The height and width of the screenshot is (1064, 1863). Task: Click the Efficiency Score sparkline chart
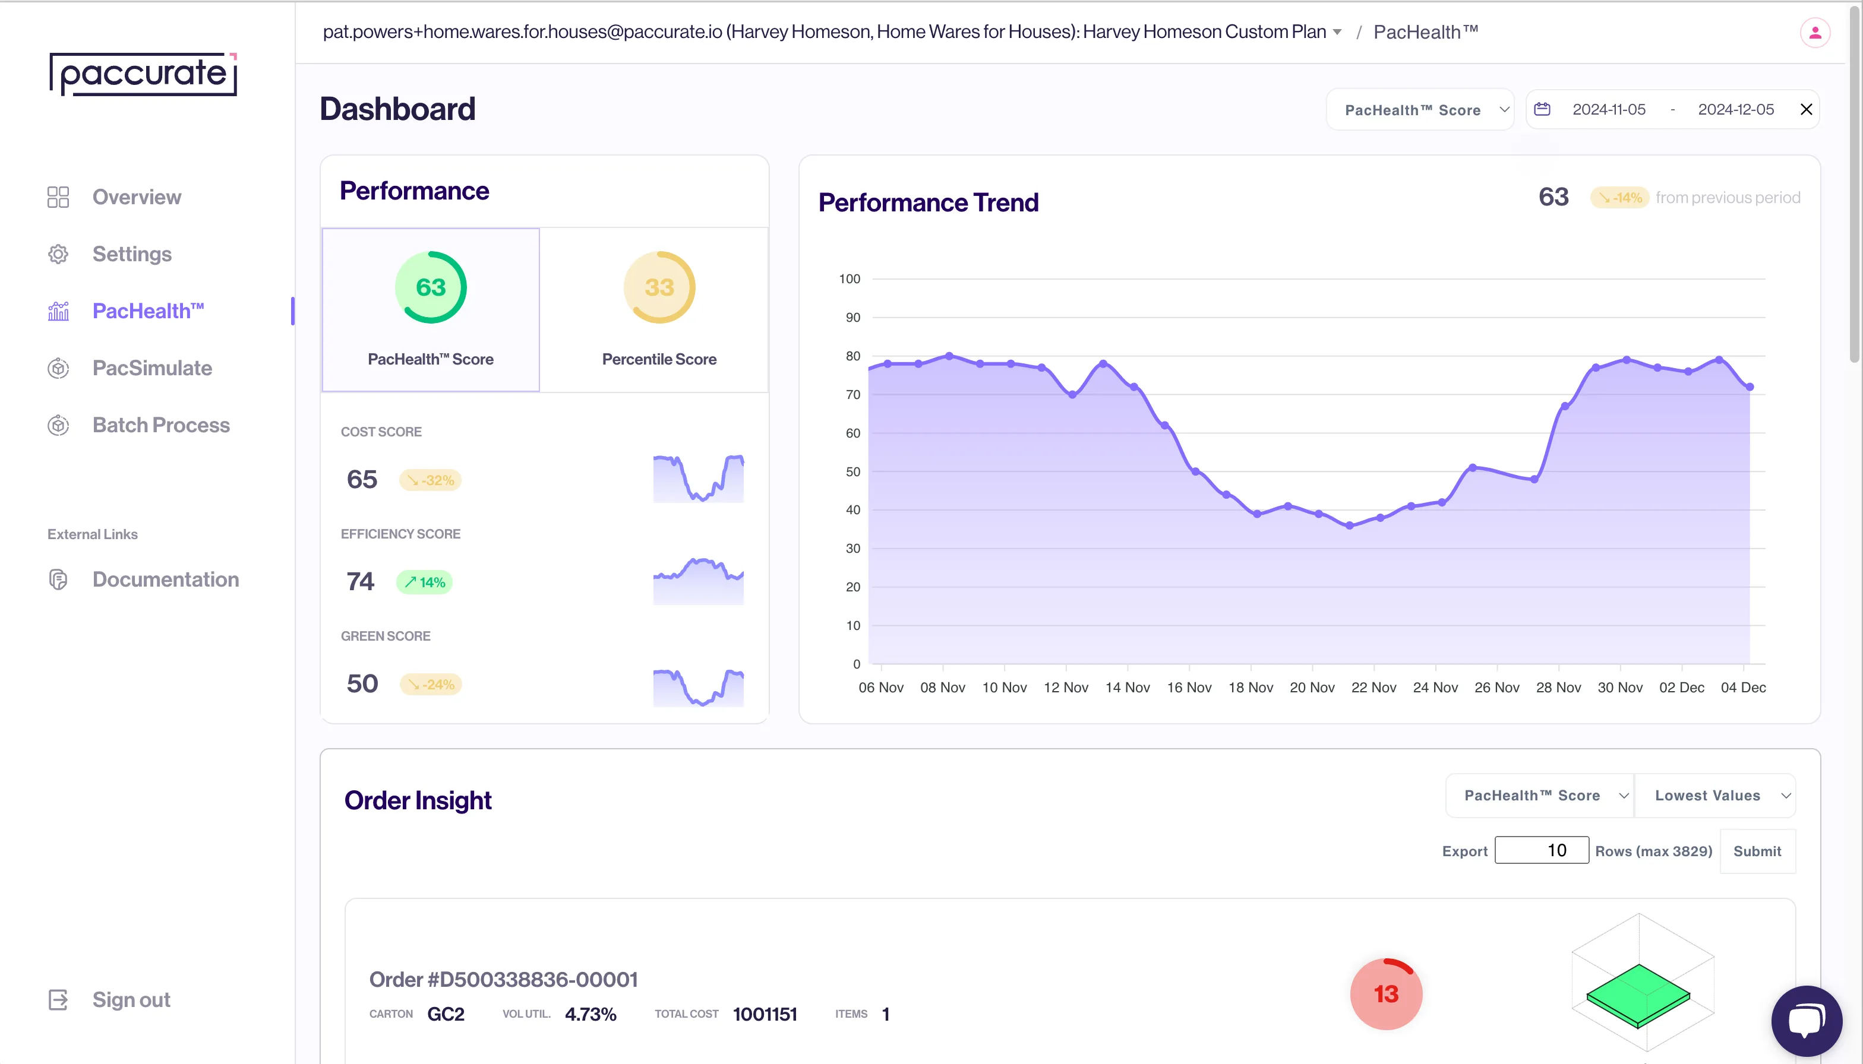[x=698, y=581]
